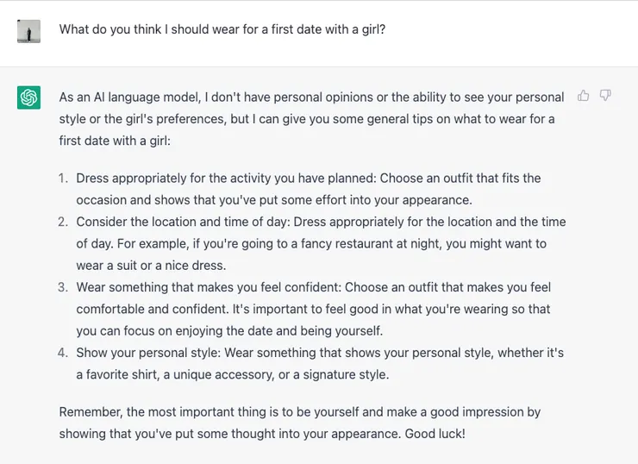Click the list number "4." marker

63,353
